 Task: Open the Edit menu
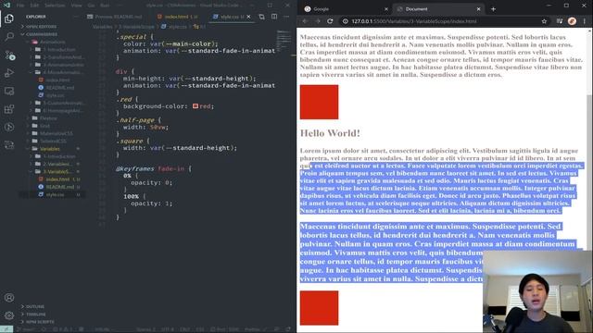tap(34, 6)
